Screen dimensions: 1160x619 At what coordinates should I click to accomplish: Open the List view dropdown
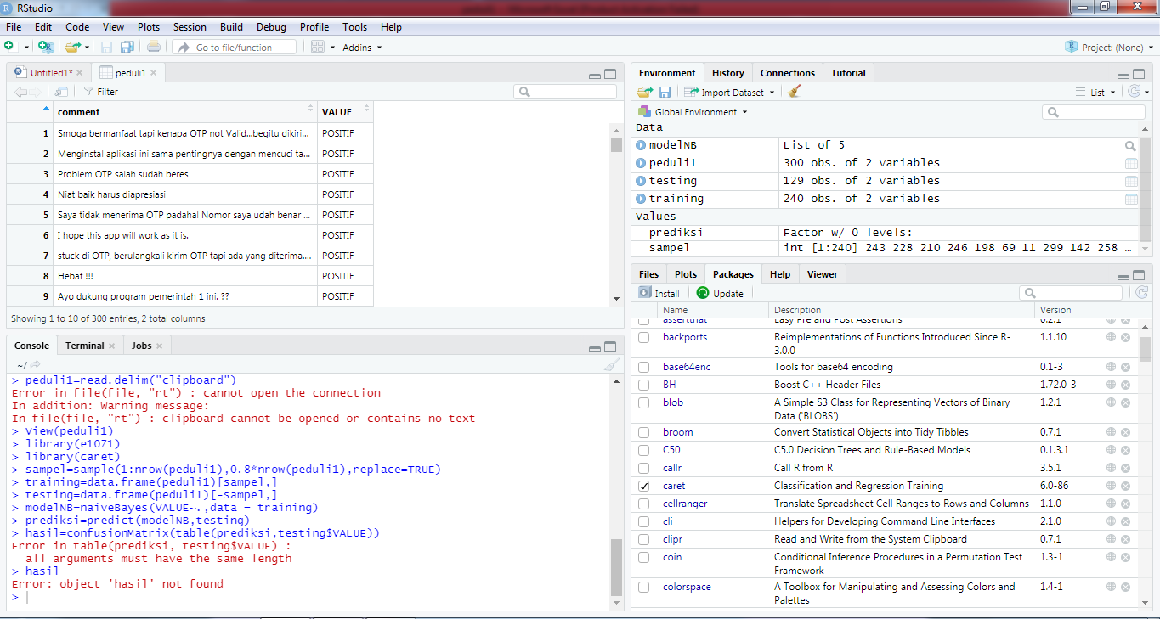click(1095, 93)
